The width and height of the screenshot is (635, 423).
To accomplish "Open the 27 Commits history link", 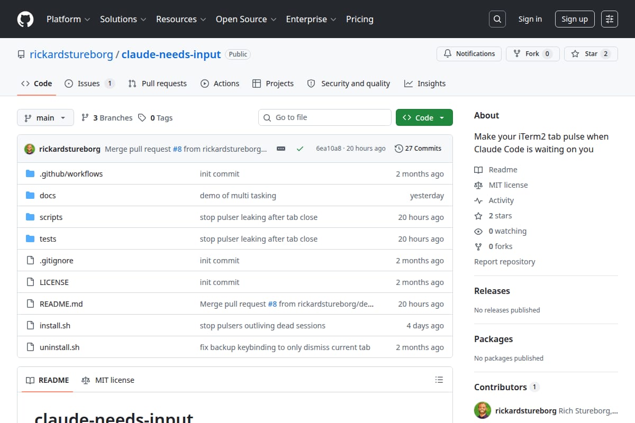I will [418, 149].
